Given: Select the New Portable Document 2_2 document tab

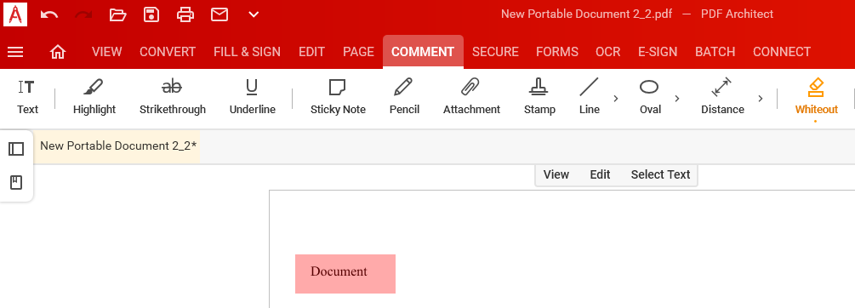Looking at the screenshot, I should coord(117,146).
